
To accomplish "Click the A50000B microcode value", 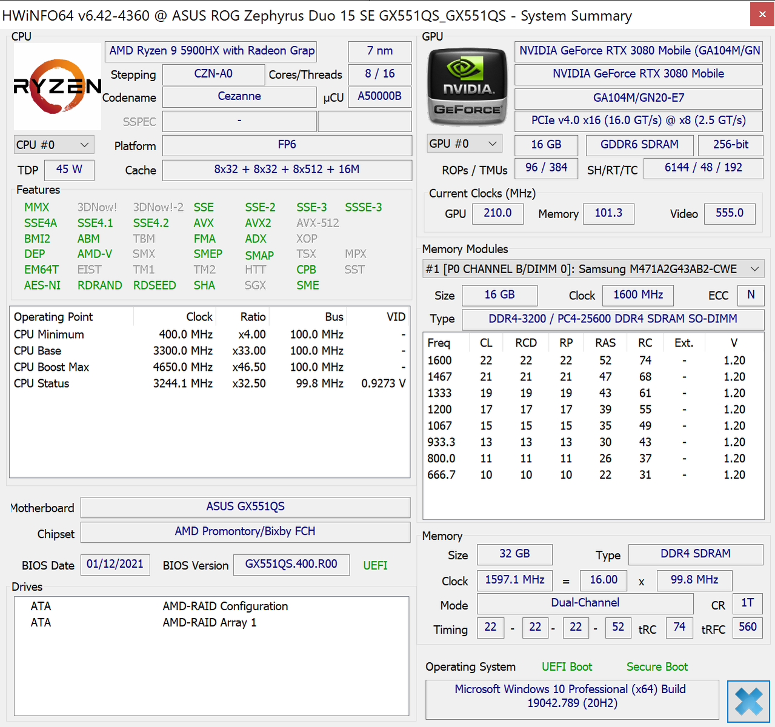I will tap(380, 96).
